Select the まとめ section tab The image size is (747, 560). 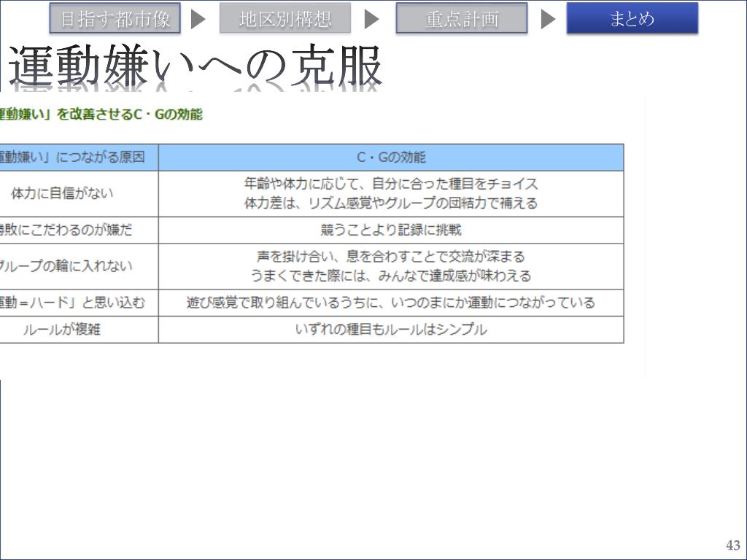(x=632, y=18)
